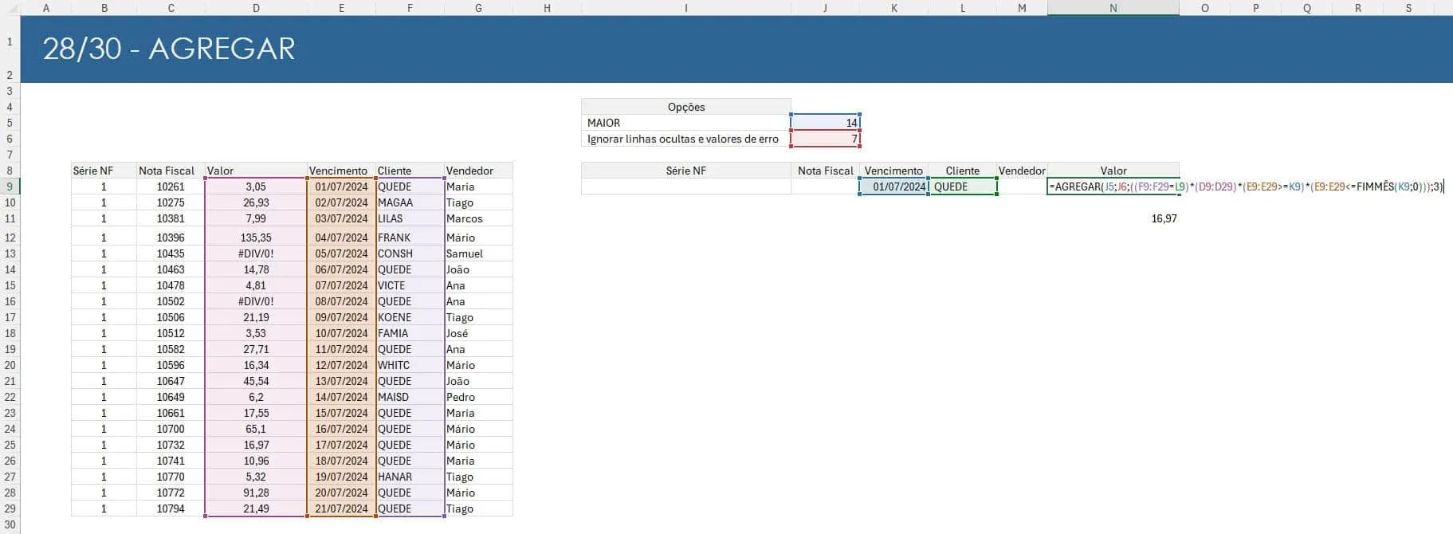Click the 'Nota Fiscal' header in the data table
The image size is (1453, 534).
(171, 171)
